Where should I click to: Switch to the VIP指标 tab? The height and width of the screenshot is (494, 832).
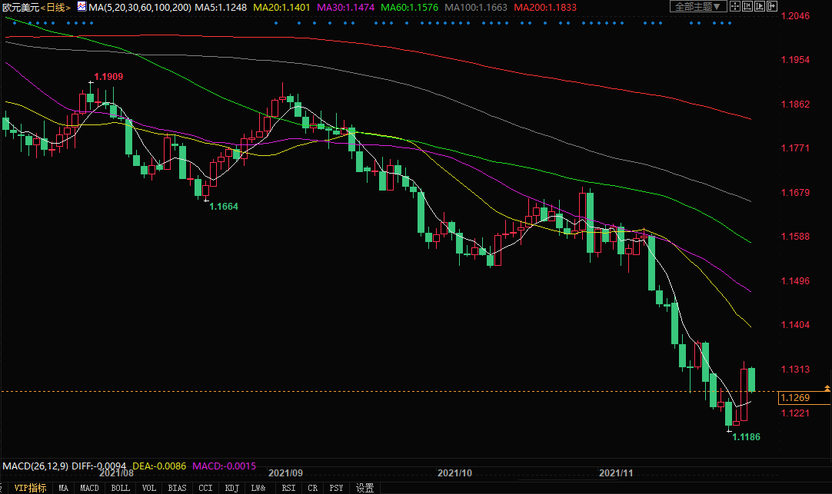pyautogui.click(x=30, y=488)
